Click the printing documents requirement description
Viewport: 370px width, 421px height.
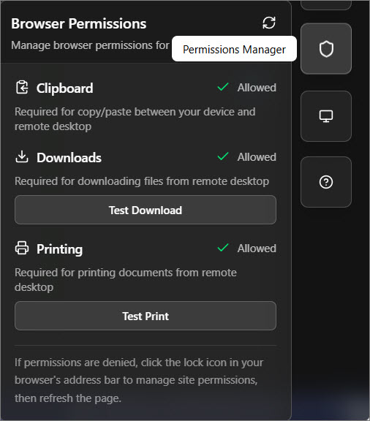tap(126, 280)
